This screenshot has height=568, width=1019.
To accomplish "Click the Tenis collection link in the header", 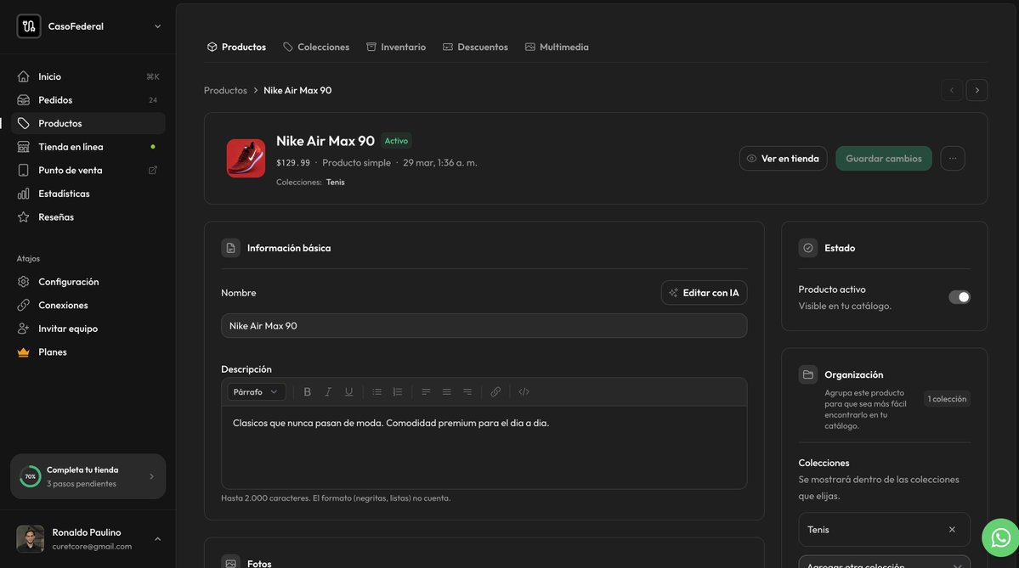I will (336, 183).
